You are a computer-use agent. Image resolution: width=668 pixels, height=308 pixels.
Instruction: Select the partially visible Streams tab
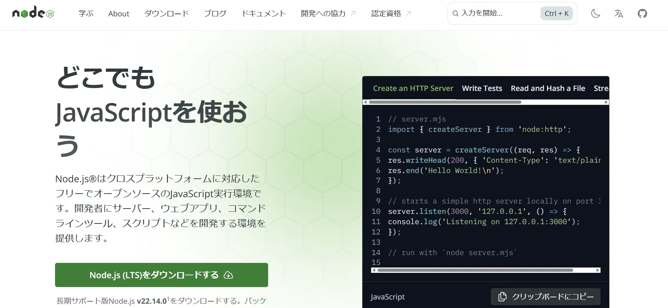tap(601, 88)
